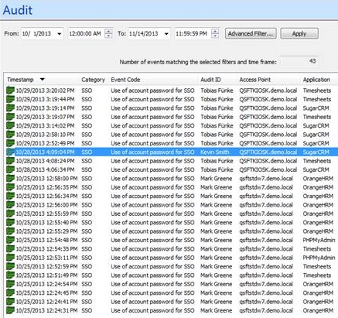Open the To date dropdown calendar
The height and width of the screenshot is (318, 338).
coord(166,34)
